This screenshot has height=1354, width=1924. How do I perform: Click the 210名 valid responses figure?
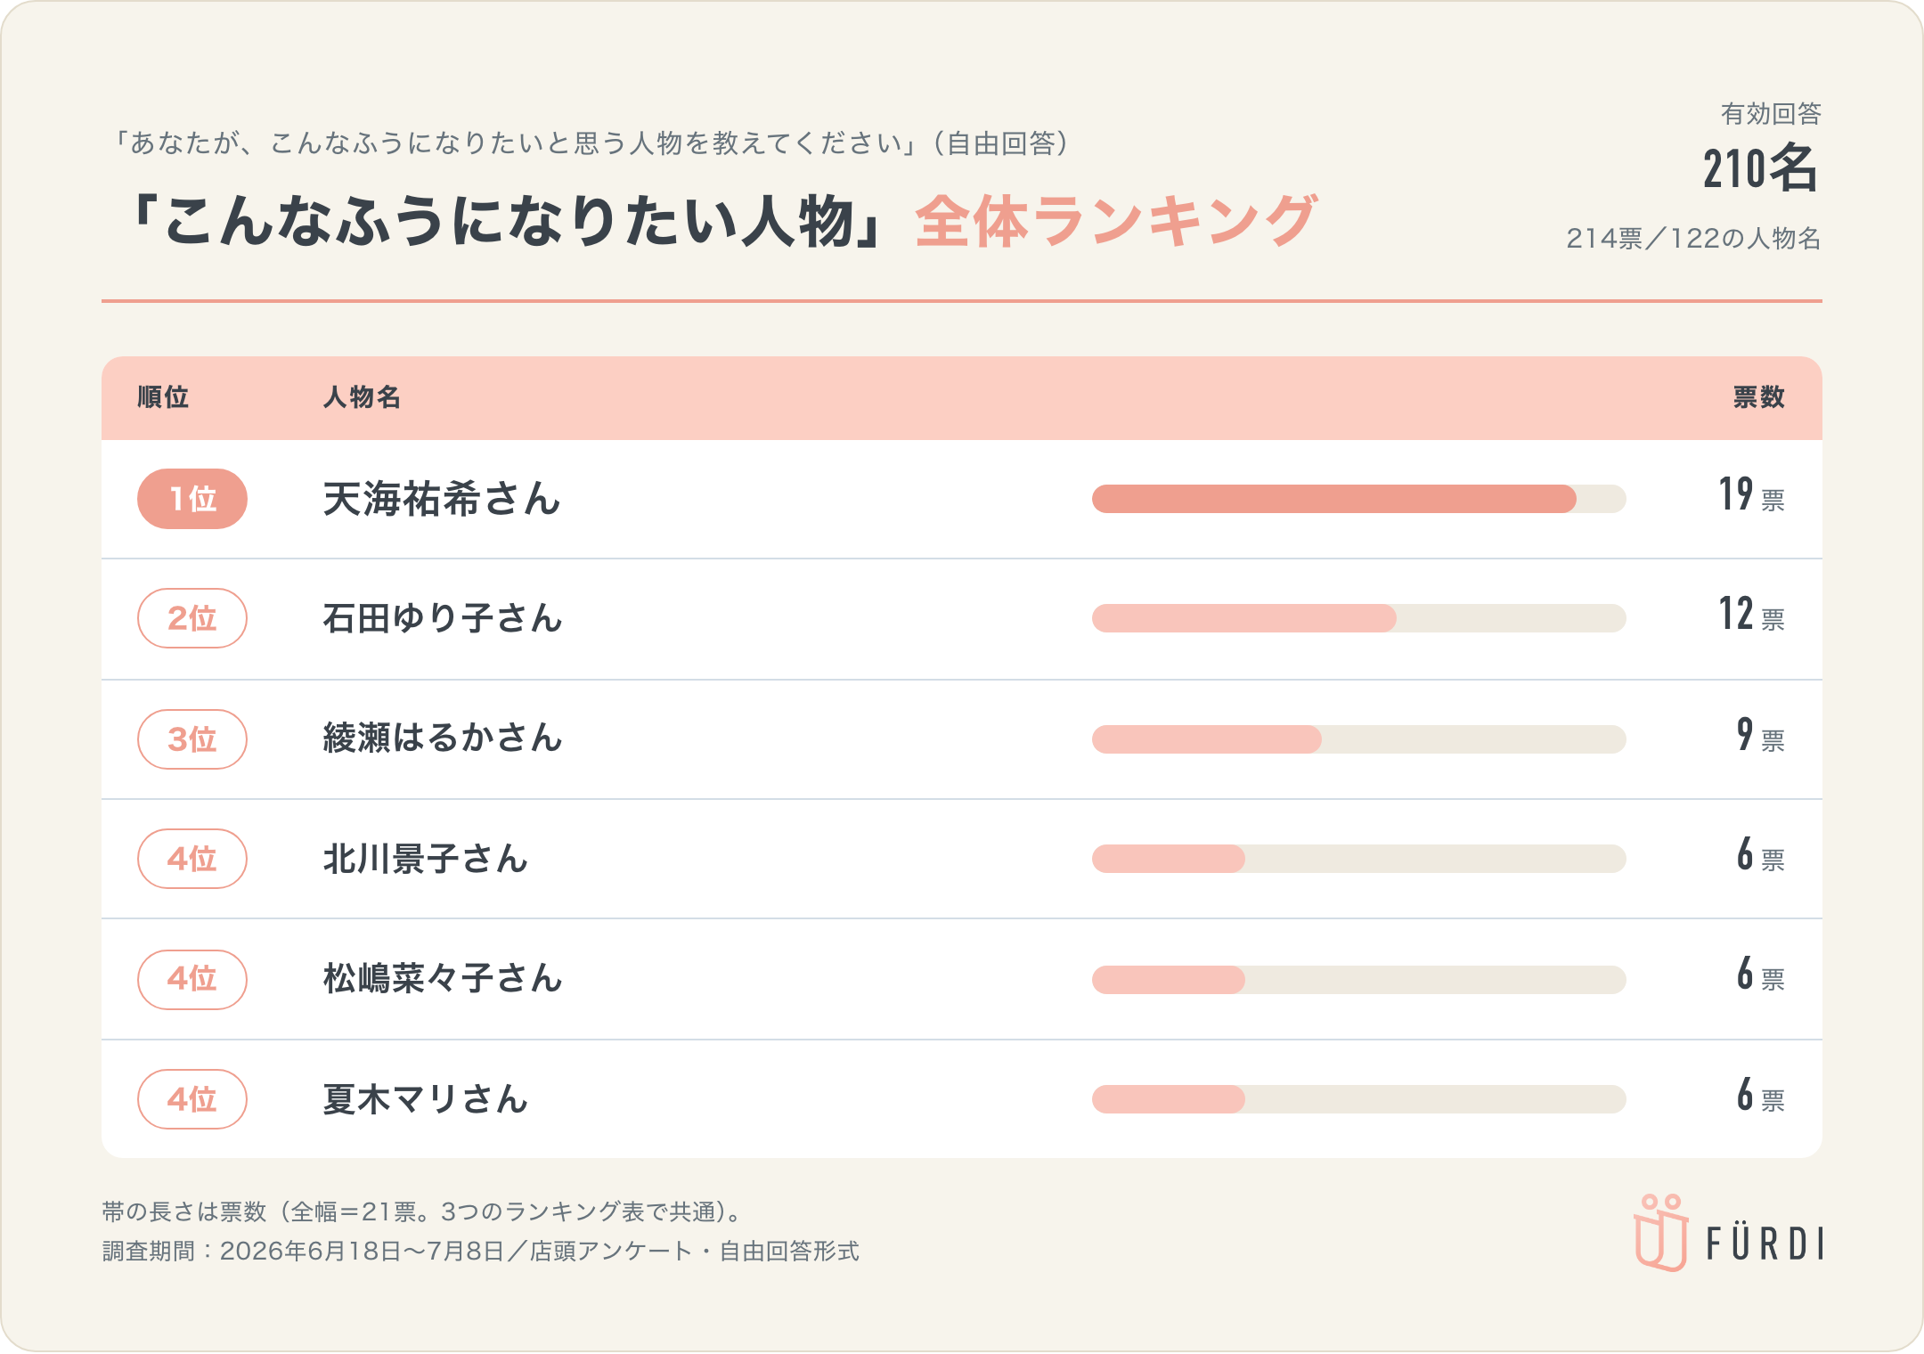click(1761, 167)
